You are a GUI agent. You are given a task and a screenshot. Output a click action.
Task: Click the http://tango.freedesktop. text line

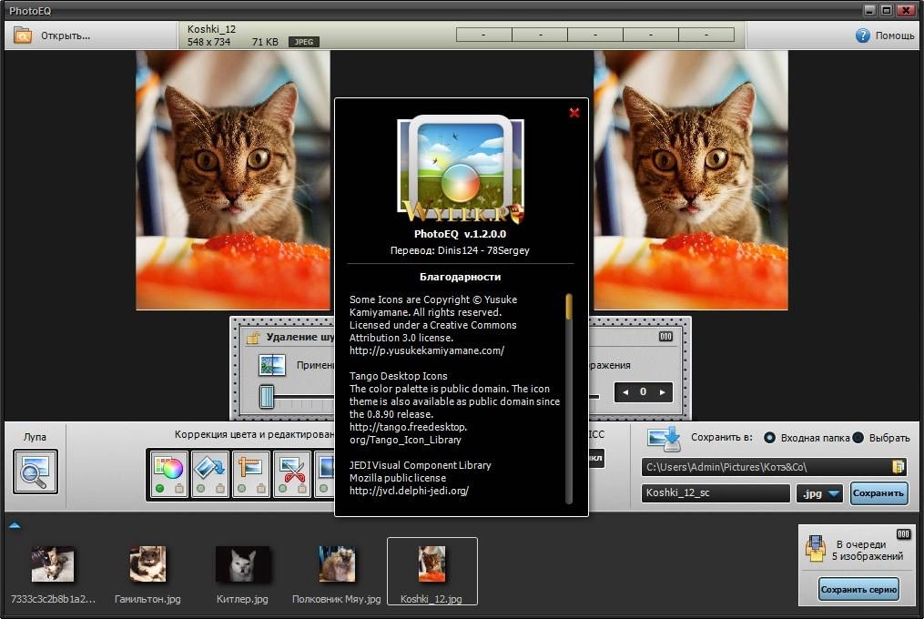408,427
